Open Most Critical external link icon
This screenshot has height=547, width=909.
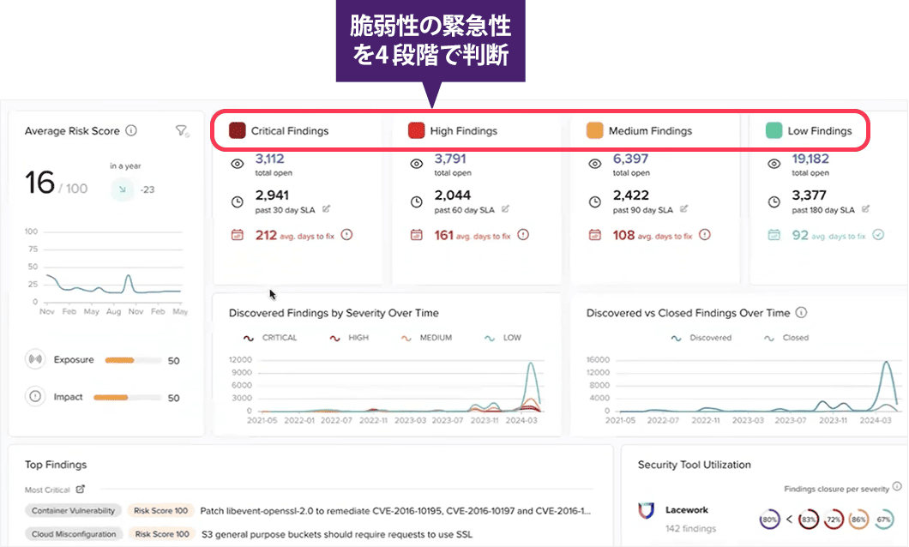pyautogui.click(x=81, y=490)
